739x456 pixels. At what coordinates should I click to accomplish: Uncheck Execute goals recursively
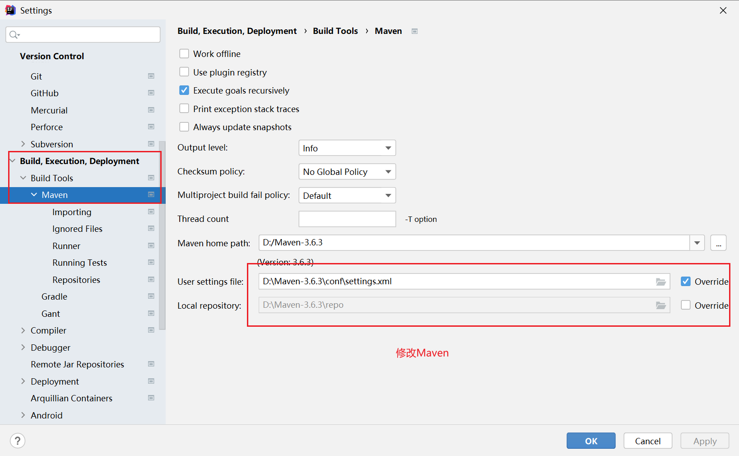[x=184, y=90]
